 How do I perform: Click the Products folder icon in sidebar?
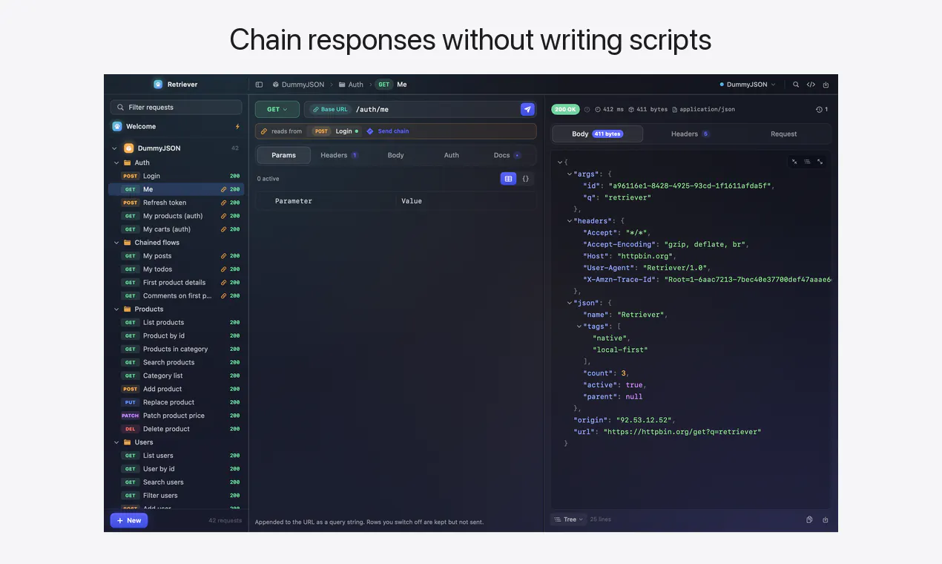(x=128, y=309)
